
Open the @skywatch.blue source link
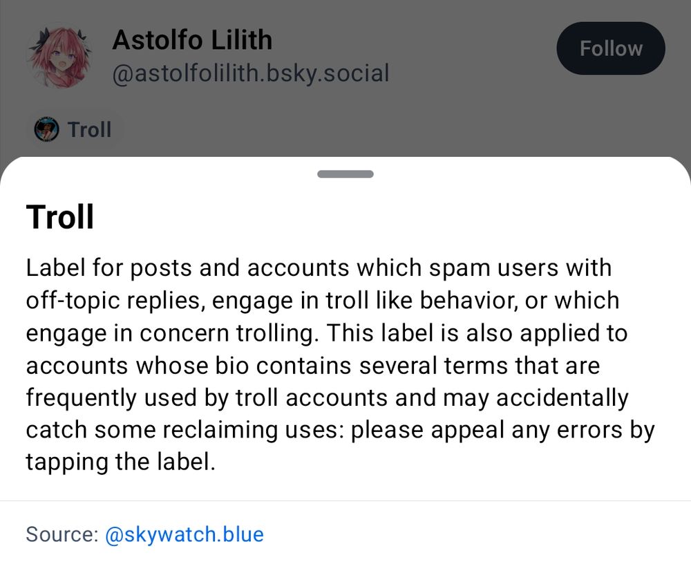click(185, 534)
